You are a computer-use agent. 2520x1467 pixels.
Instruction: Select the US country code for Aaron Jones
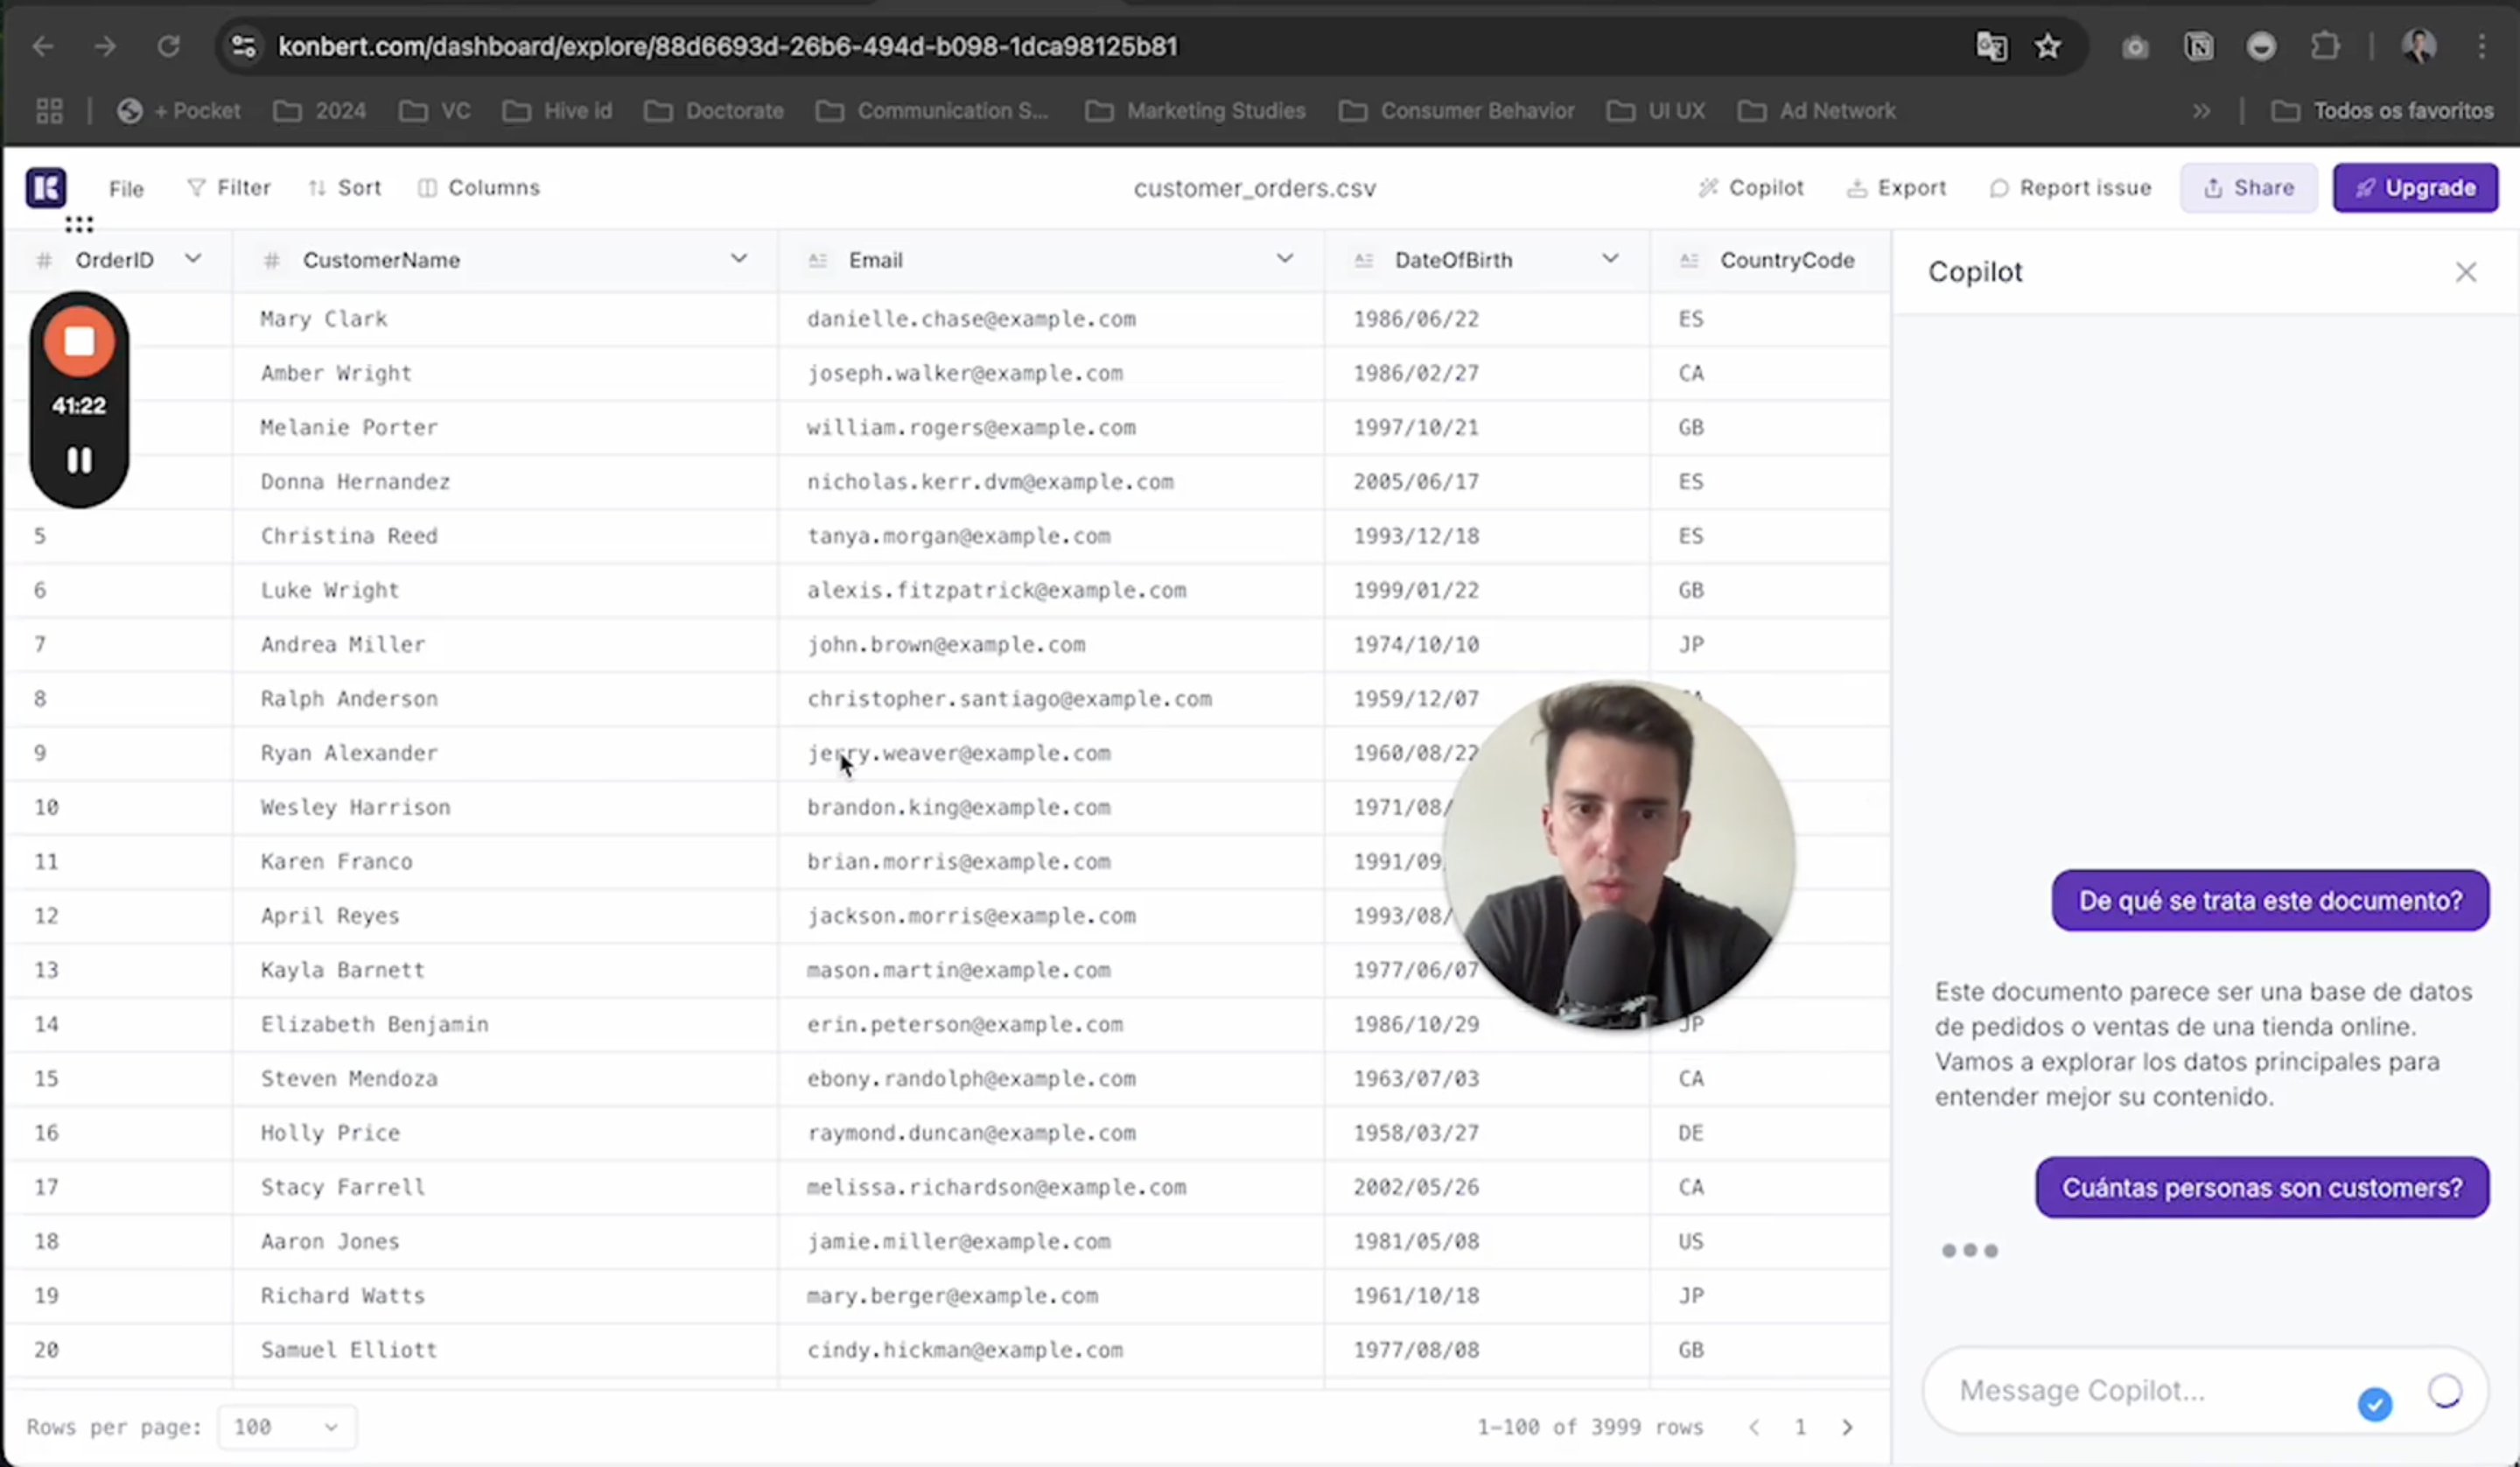click(1770, 1241)
